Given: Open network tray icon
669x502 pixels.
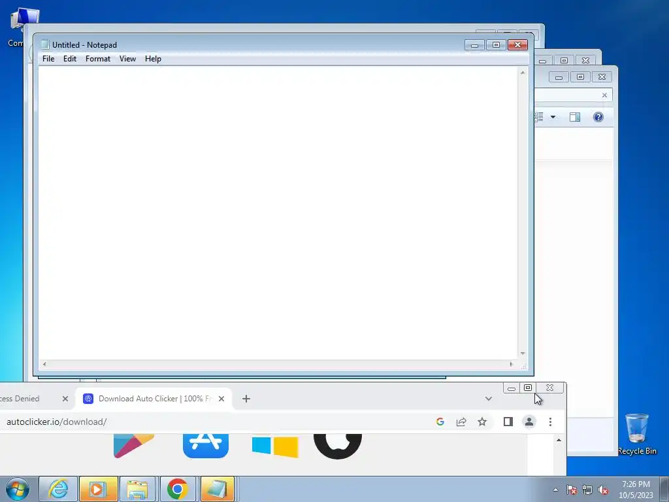Looking at the screenshot, I should coord(587,490).
